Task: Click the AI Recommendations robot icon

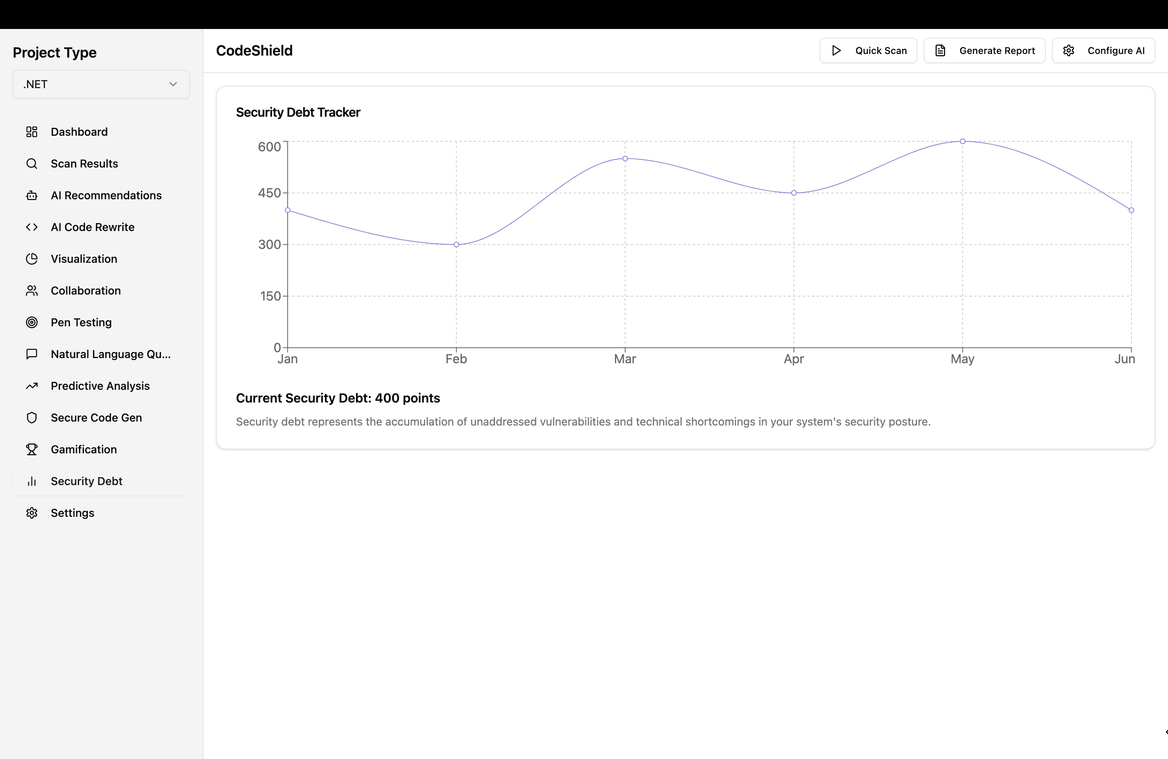Action: click(32, 196)
